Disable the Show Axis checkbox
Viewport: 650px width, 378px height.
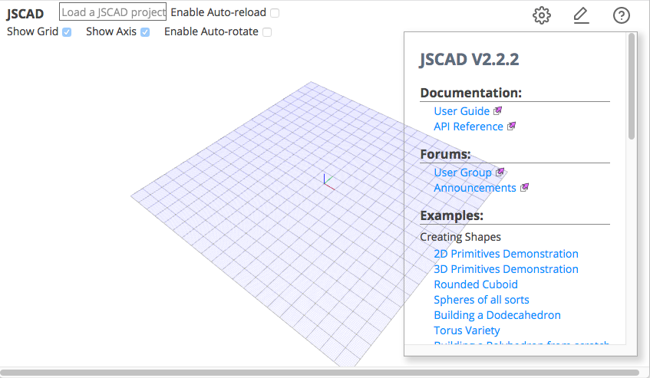(145, 32)
